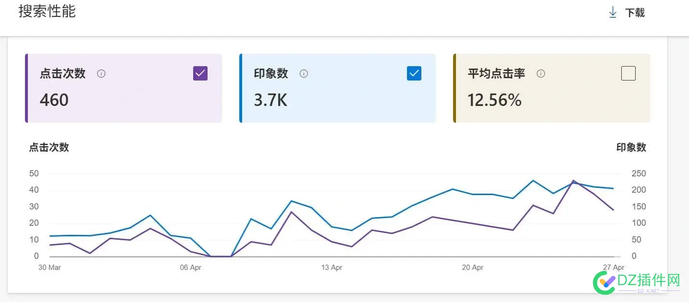Click the left axis 点击次数 chart label

coord(49,148)
